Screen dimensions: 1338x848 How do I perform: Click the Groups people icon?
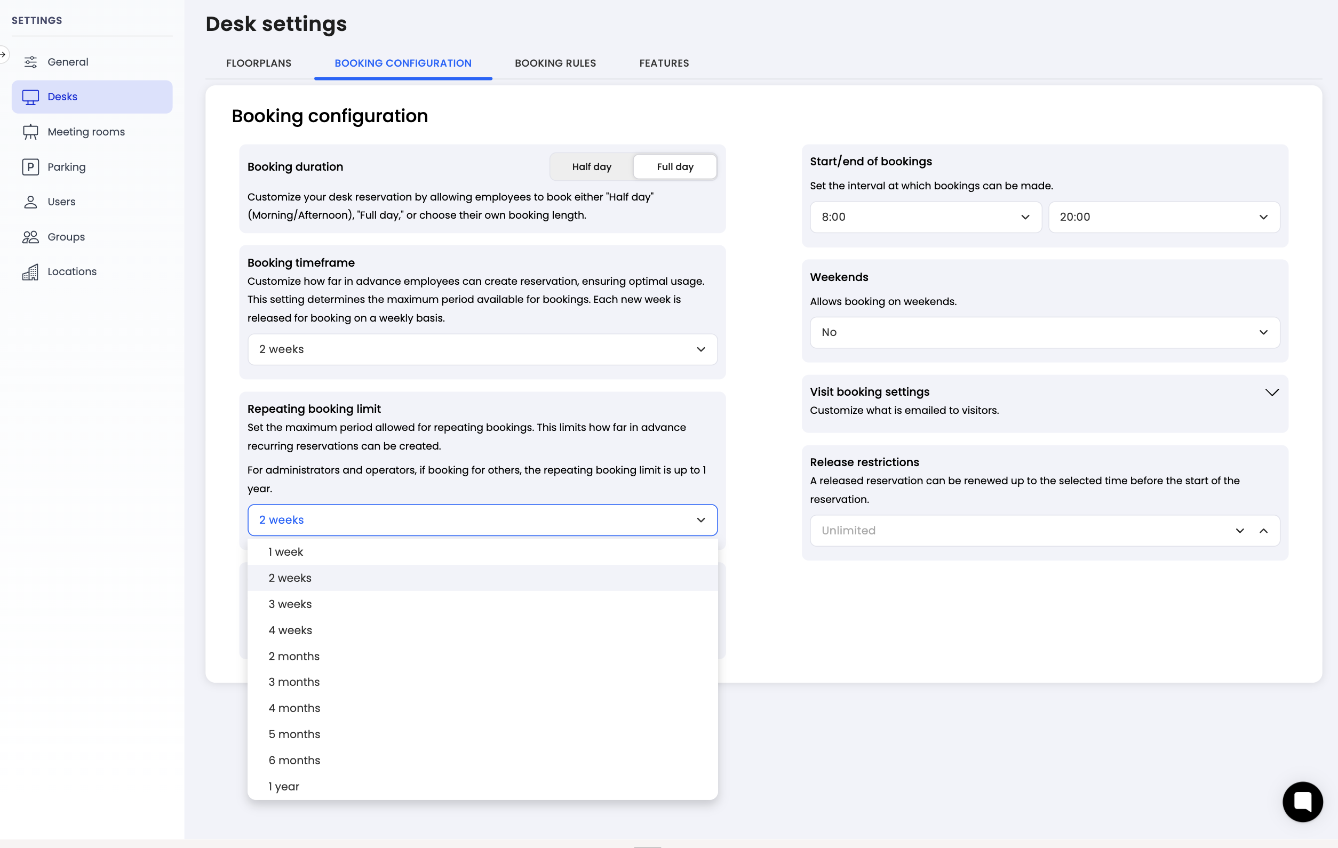click(x=30, y=237)
